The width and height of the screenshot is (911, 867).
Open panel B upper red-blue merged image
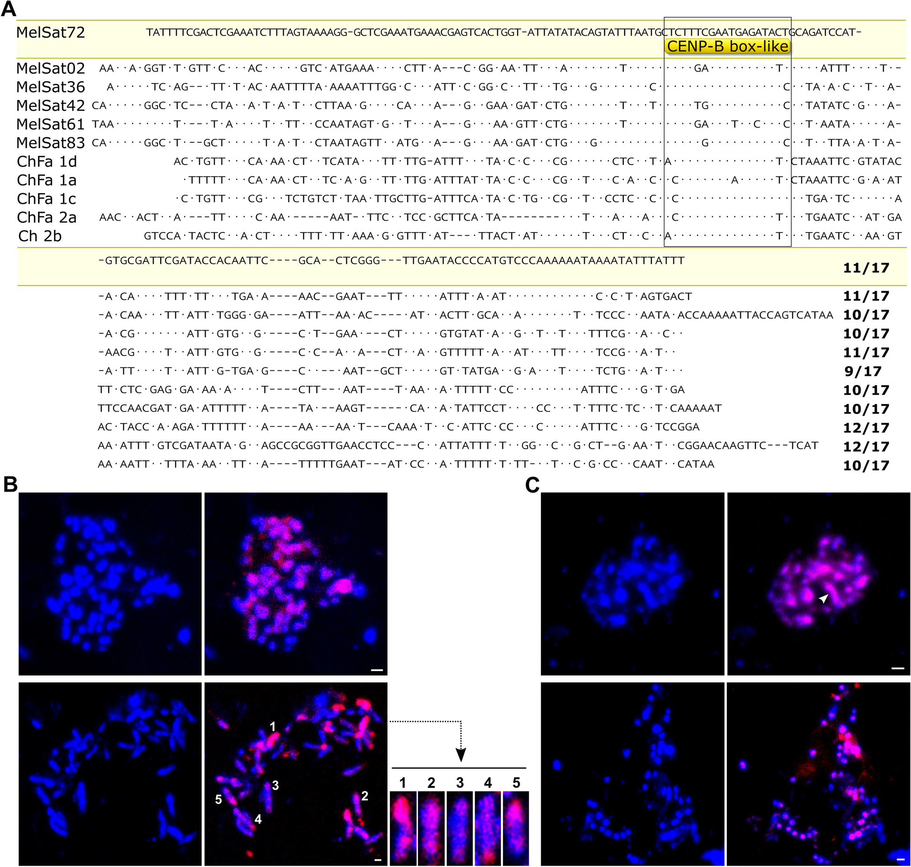click(296, 583)
